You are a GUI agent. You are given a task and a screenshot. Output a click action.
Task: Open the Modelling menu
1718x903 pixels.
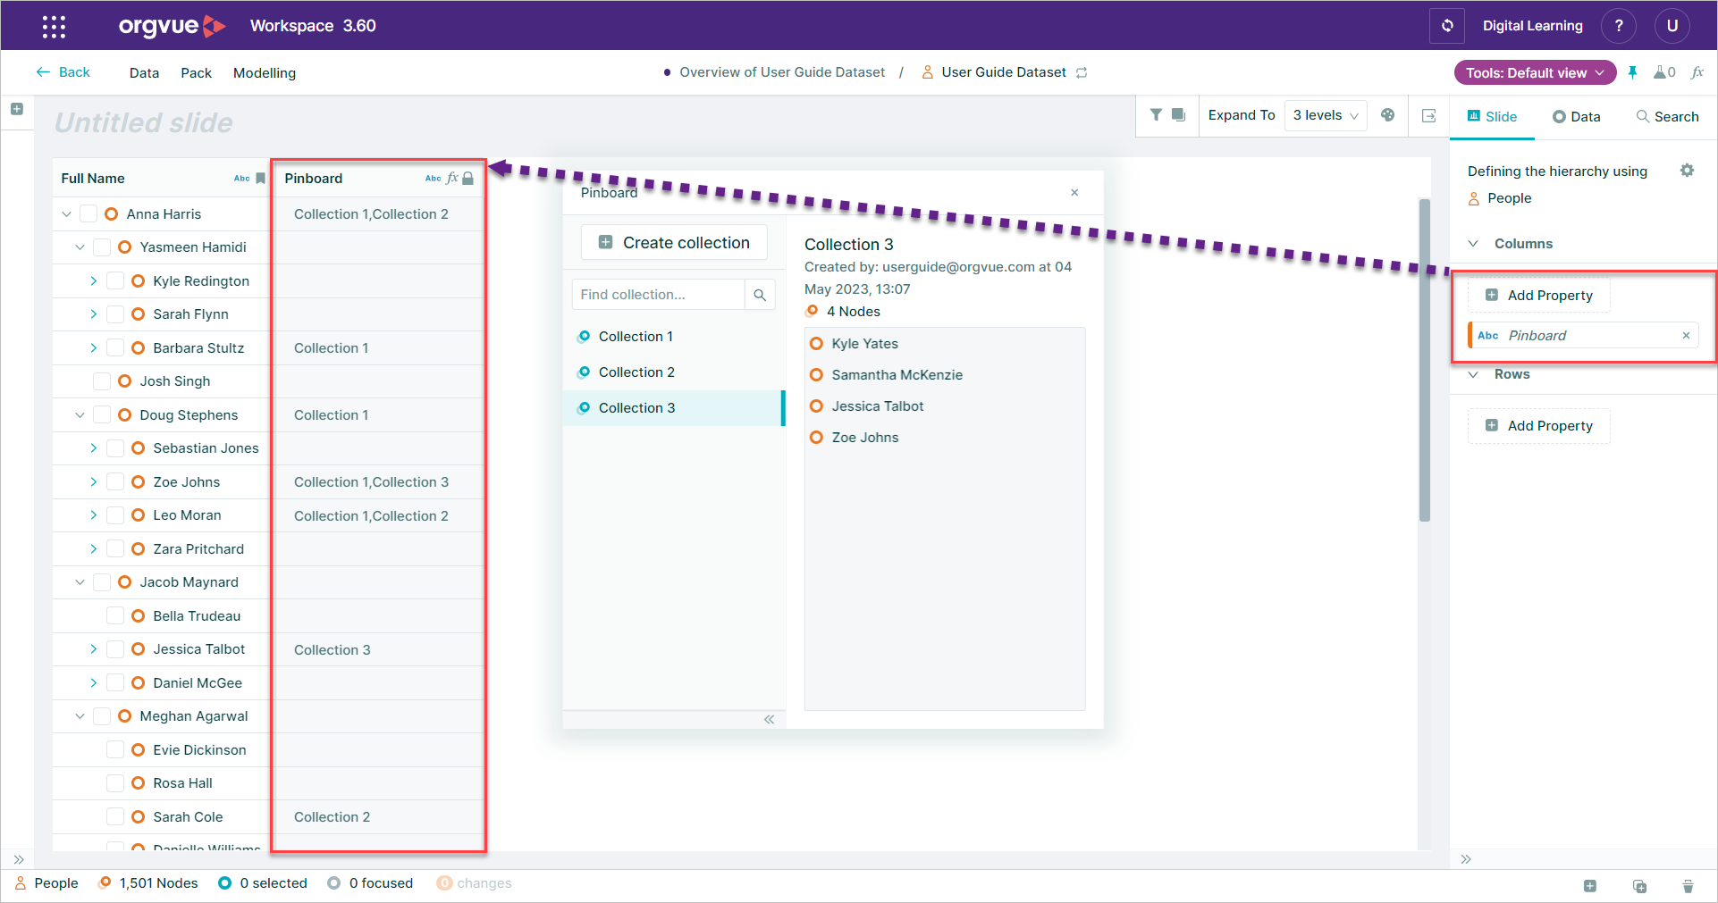pos(265,73)
